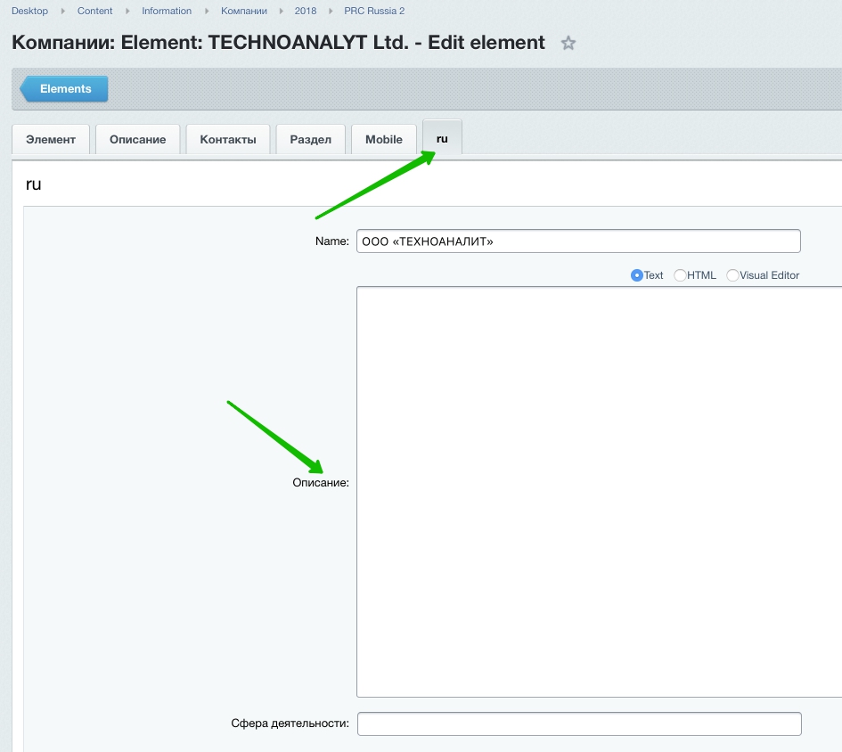
Task: Click the Name input field
Action: (578, 241)
